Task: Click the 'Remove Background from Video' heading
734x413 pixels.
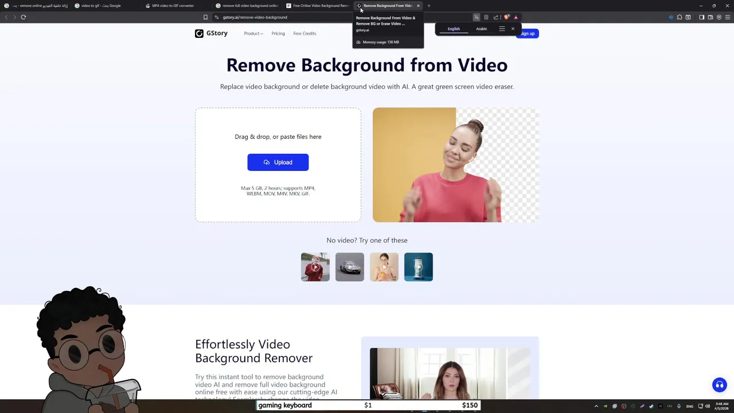Action: coord(367,65)
